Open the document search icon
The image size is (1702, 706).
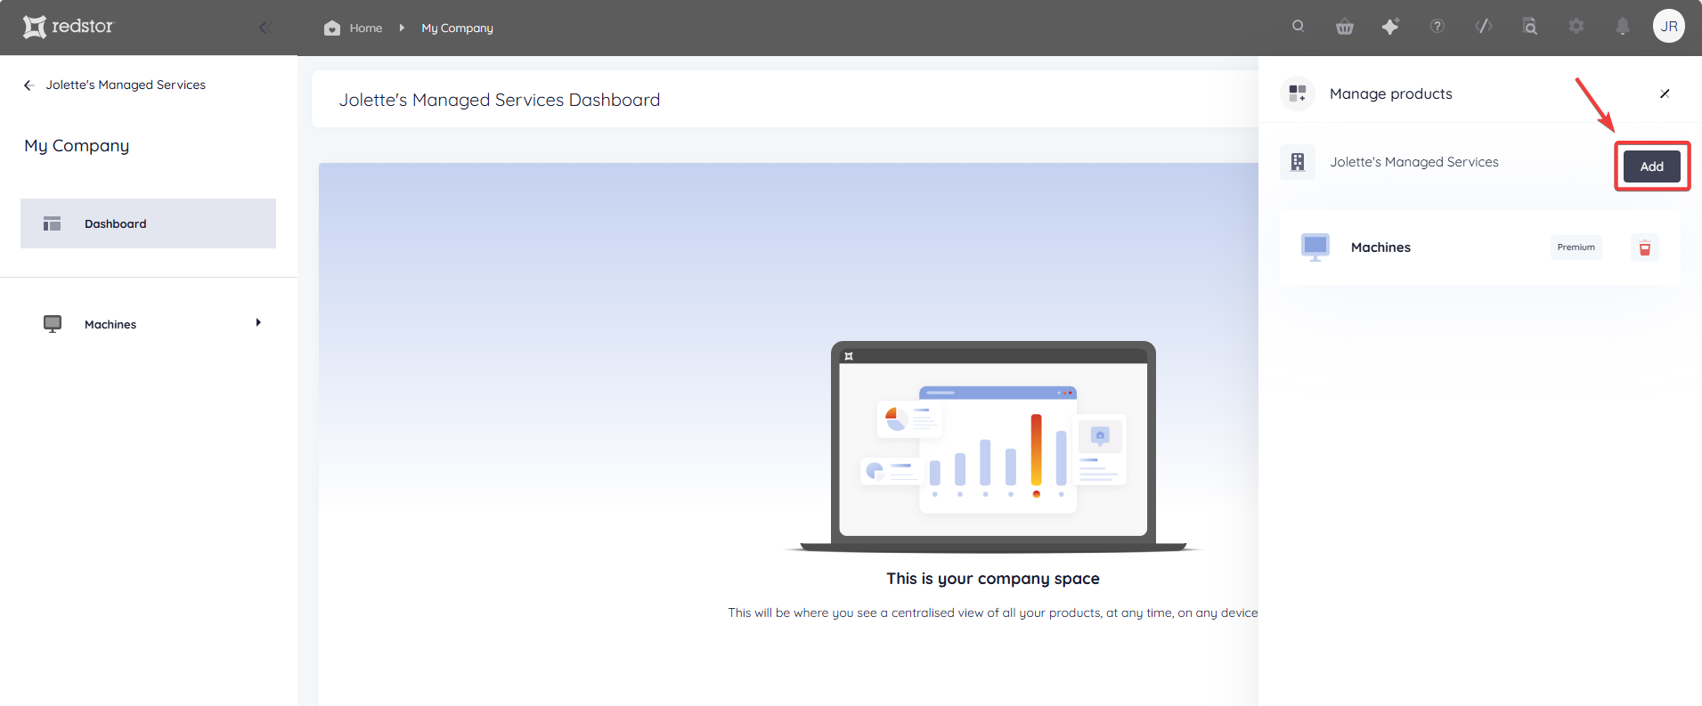pyautogui.click(x=1530, y=27)
